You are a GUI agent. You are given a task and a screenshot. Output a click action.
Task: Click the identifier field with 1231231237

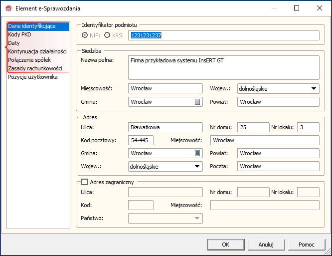pyautogui.click(x=224, y=35)
